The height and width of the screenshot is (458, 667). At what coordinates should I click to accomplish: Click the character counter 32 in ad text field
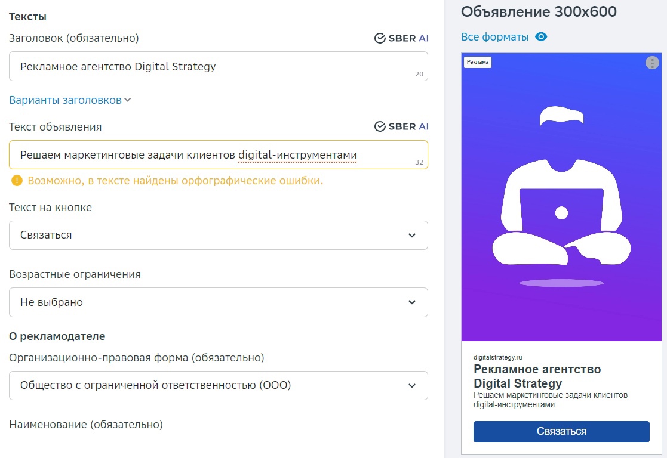pyautogui.click(x=419, y=162)
